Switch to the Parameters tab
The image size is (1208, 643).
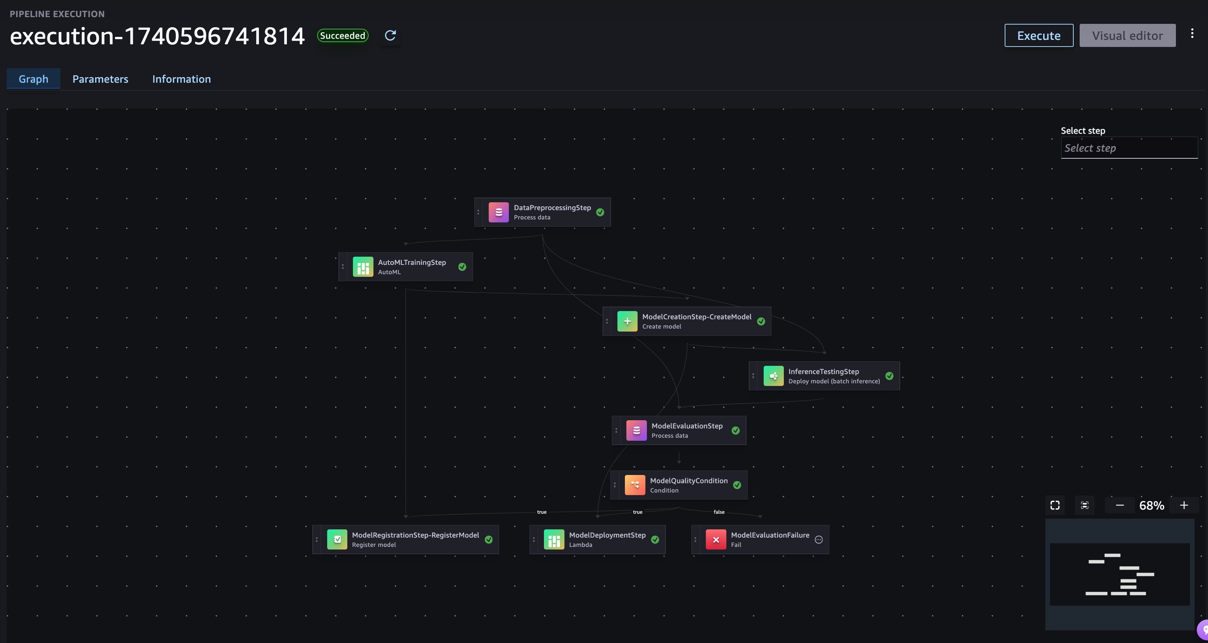100,79
